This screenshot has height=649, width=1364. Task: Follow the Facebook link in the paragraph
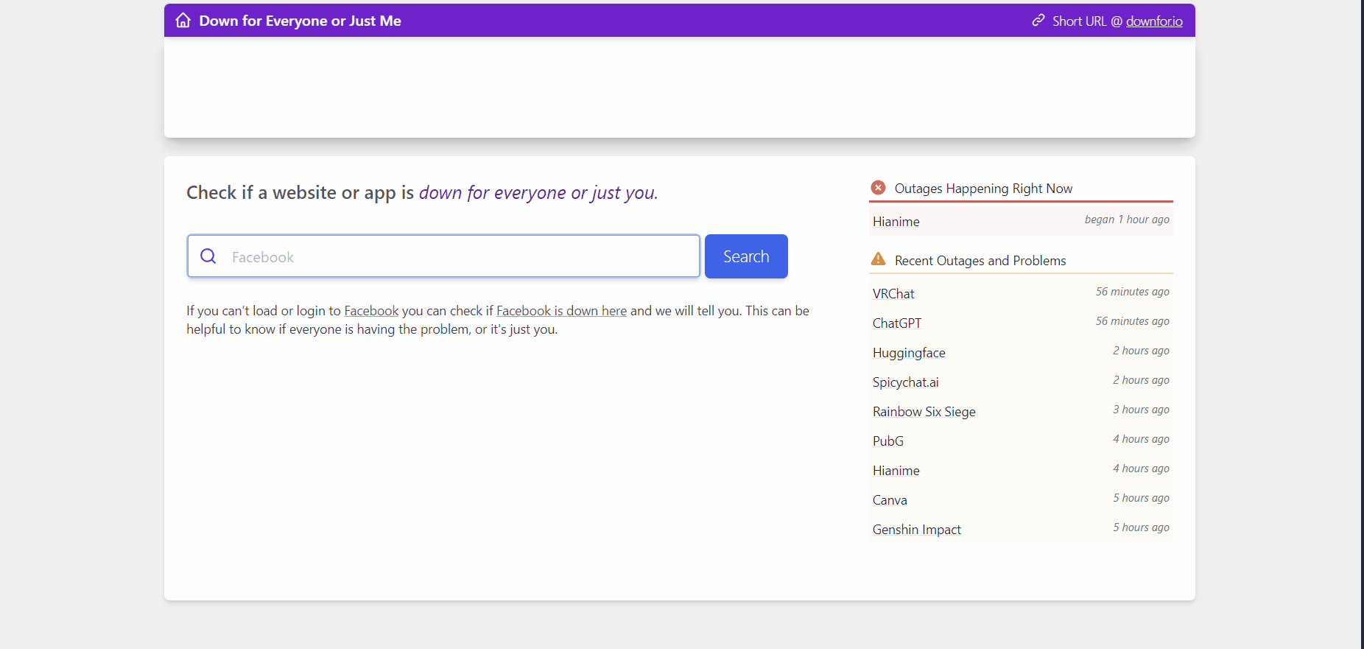371,311
